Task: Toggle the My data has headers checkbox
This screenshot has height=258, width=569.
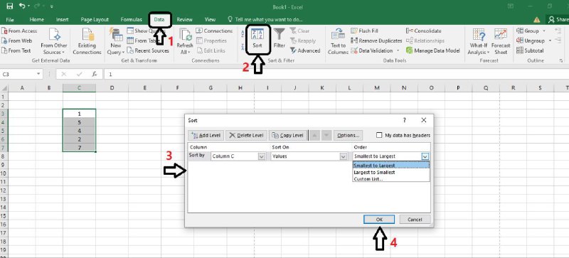Action: pyautogui.click(x=379, y=135)
